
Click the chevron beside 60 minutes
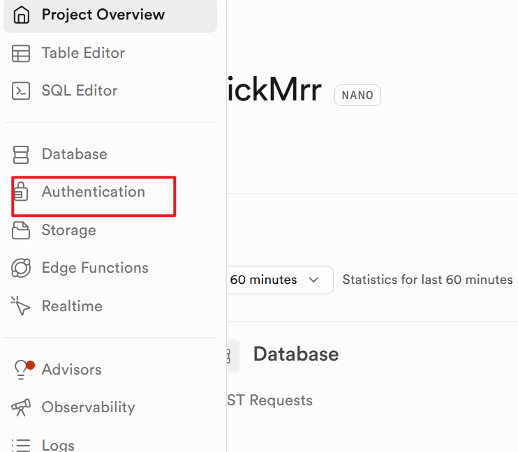coord(313,280)
